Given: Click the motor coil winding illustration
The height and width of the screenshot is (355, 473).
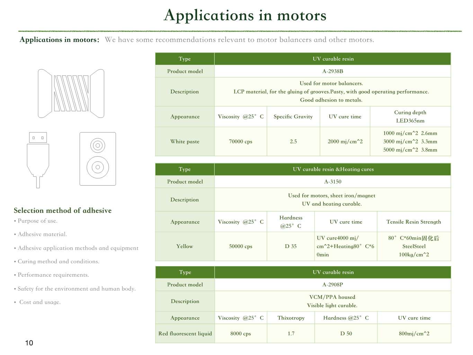Looking at the screenshot, I should [71, 93].
